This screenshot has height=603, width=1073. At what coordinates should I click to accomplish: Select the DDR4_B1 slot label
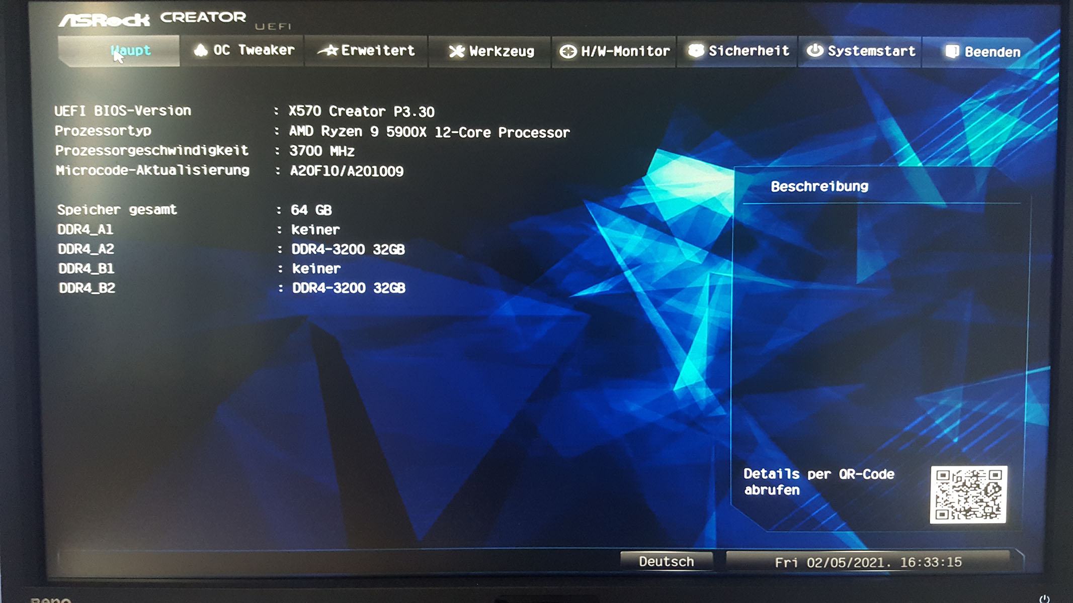(x=87, y=268)
